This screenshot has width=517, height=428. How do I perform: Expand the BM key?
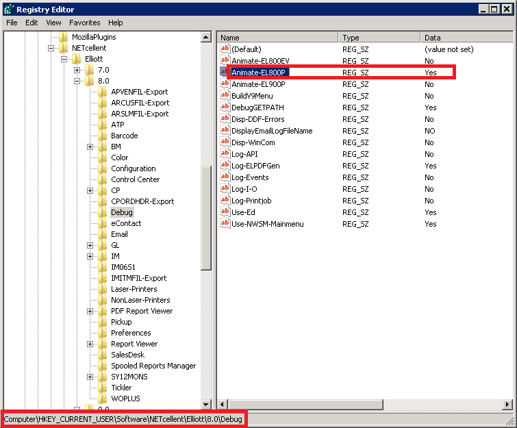pyautogui.click(x=90, y=147)
